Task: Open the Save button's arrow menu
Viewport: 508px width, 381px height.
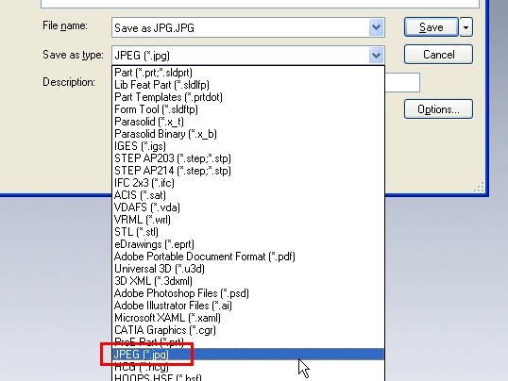Action: click(x=466, y=27)
